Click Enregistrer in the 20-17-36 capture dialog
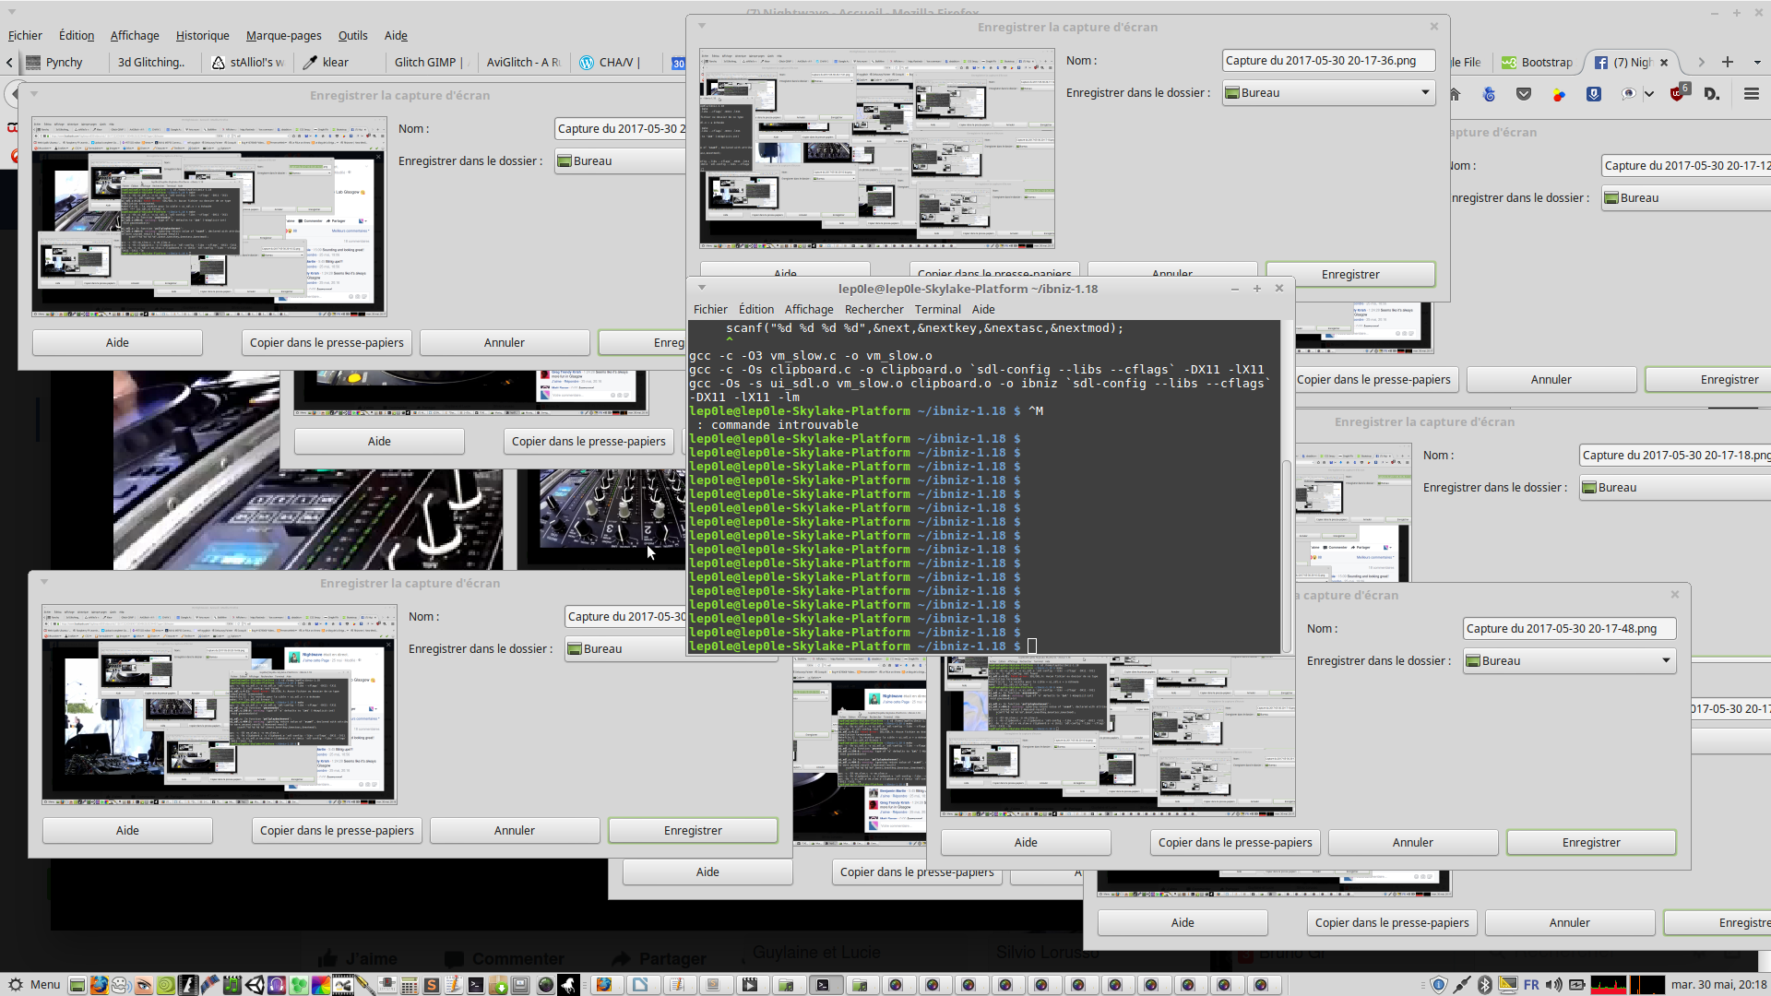Viewport: 1771px width, 996px height. tap(1350, 274)
